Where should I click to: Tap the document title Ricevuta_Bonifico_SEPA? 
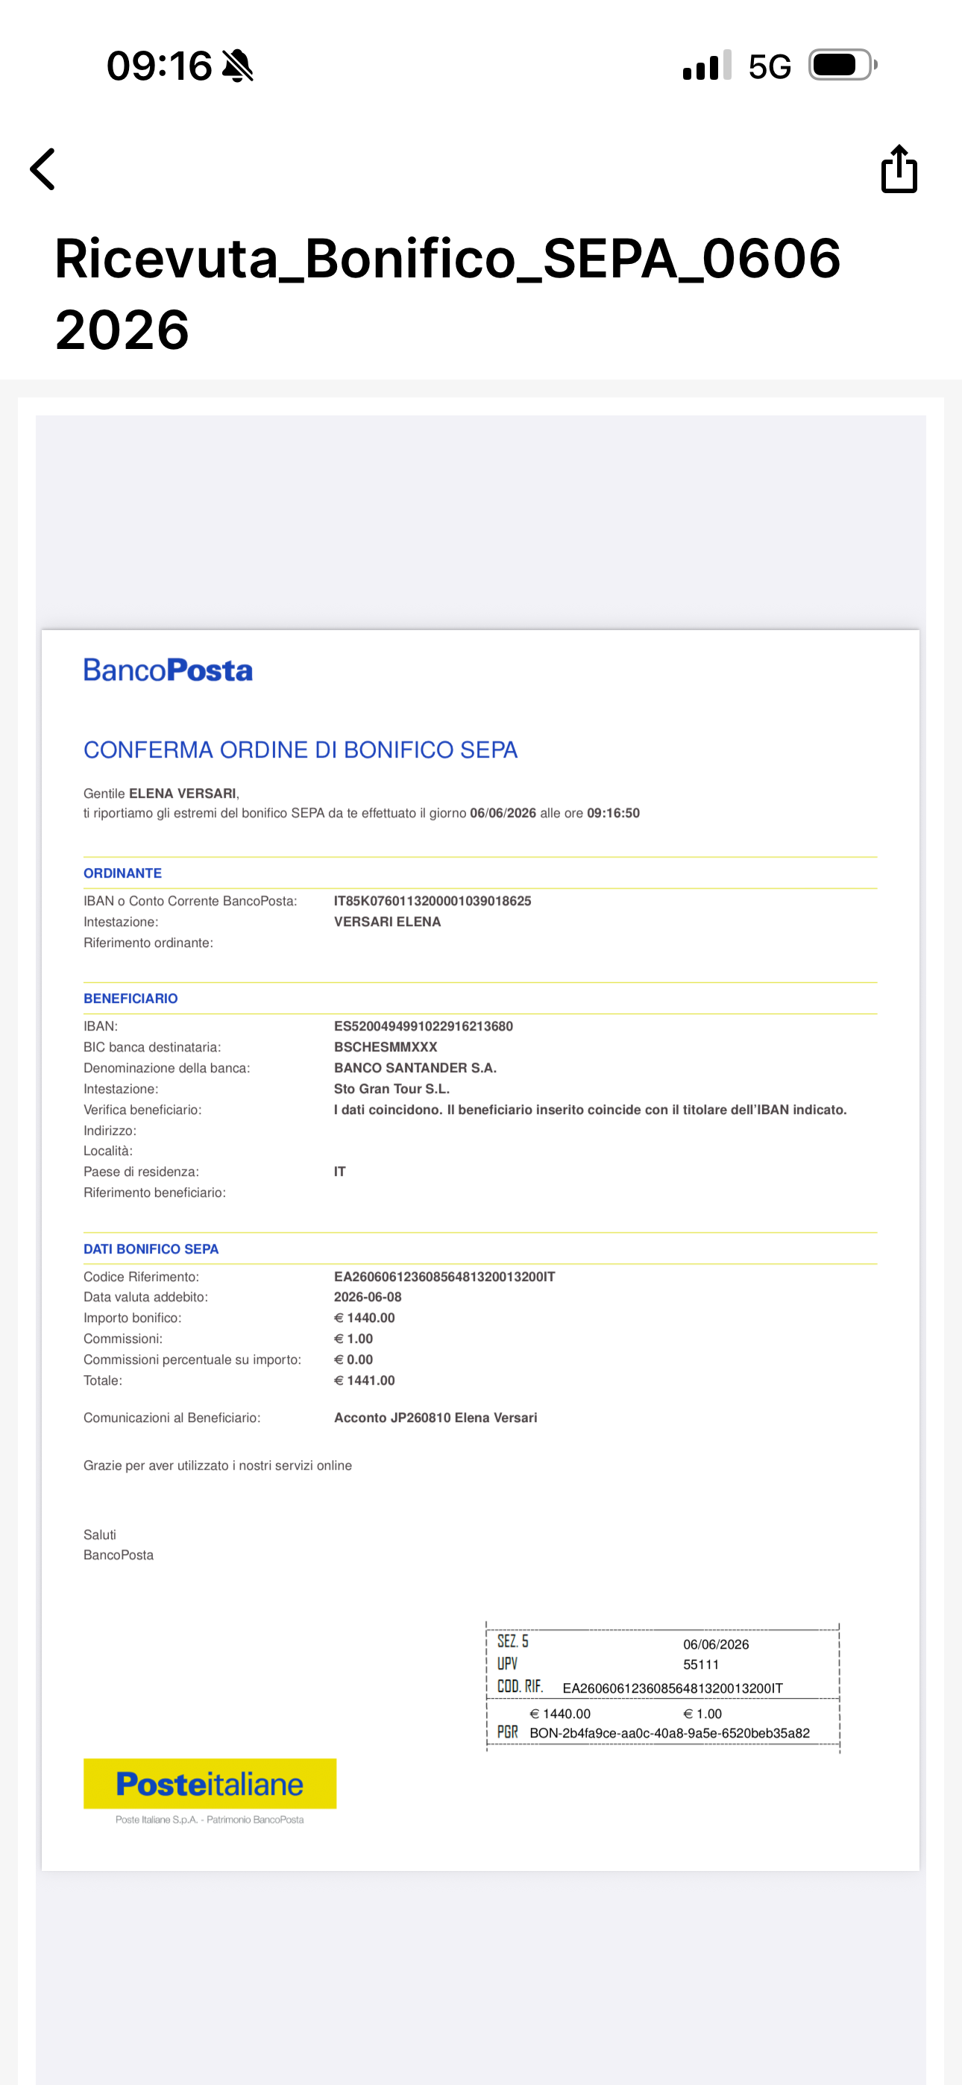pyautogui.click(x=447, y=293)
